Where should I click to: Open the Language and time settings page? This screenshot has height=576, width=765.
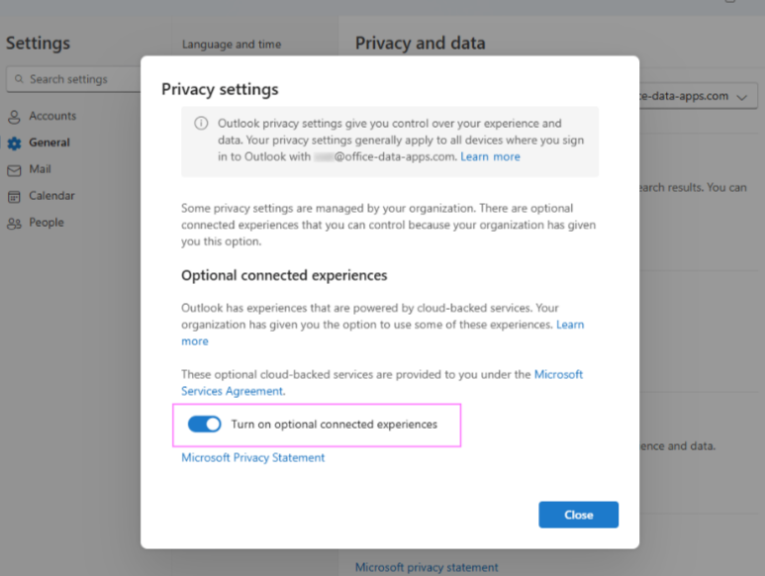point(232,45)
